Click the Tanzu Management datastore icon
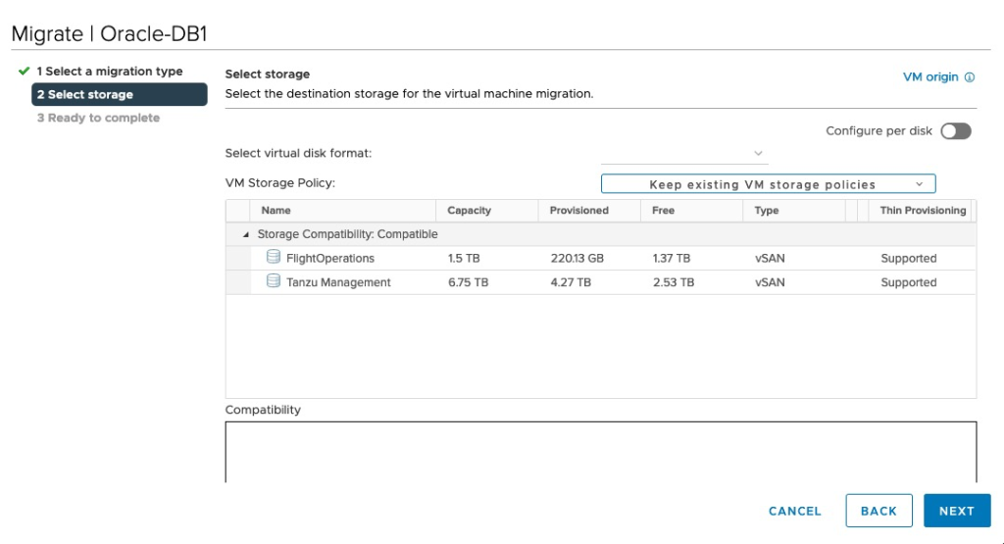Image resolution: width=1004 pixels, height=544 pixels. pyautogui.click(x=274, y=282)
